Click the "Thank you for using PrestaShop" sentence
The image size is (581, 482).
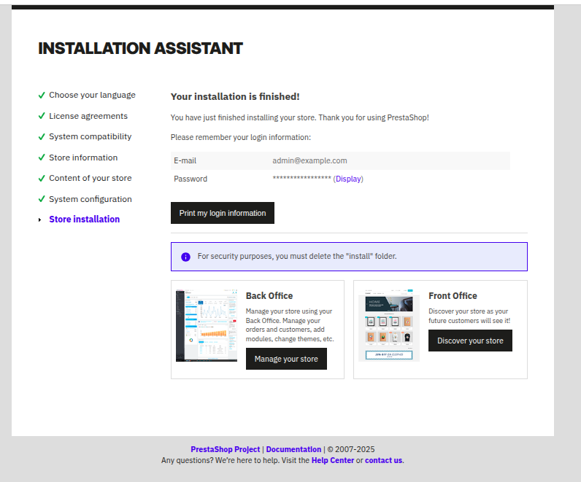tap(374, 117)
